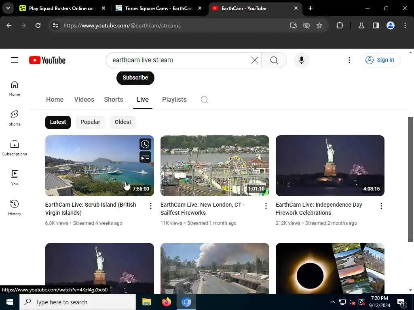This screenshot has width=414, height=310.
Task: Open EarthCam Live: Scrub Island title link
Action: coord(91,209)
